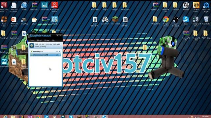Open the Manage menu in Hamachi
Viewport: 211px width, 118px height.
pyautogui.click(x=47, y=40)
